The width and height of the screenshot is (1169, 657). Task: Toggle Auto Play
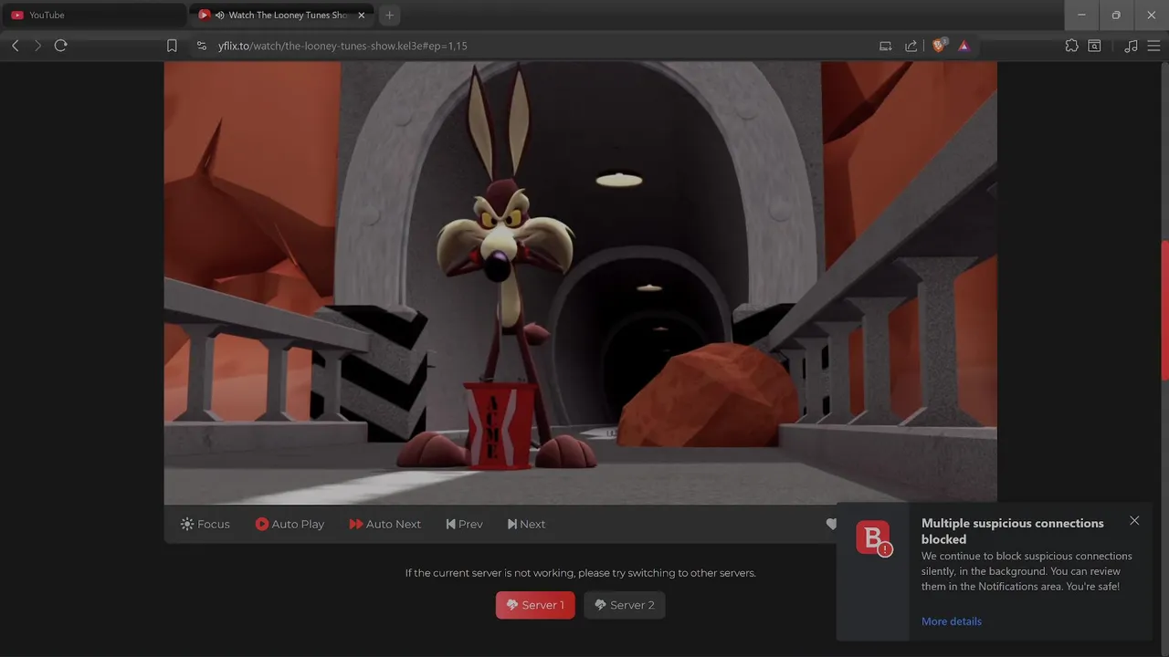290,524
